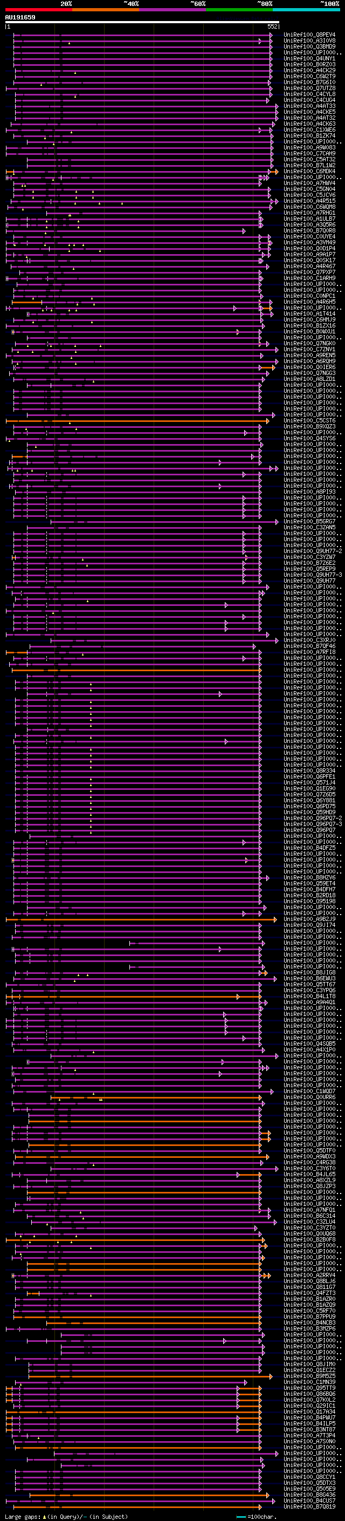
Task: Select the UniRef100_Q59HD9 label
Action: coord(309,813)
